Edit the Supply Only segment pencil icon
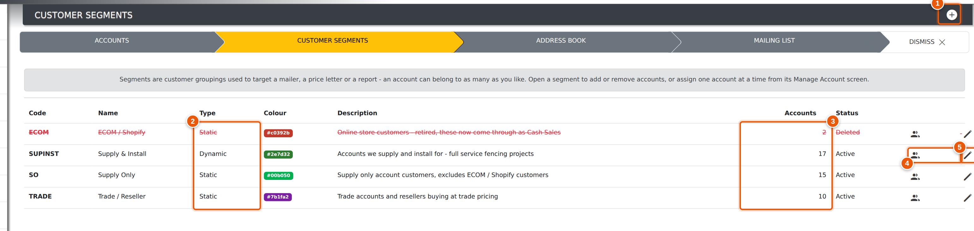The height and width of the screenshot is (231, 974). click(967, 176)
